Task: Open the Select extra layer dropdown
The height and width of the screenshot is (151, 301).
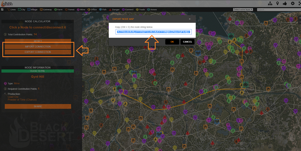Action: pyautogui.click(x=243, y=9)
